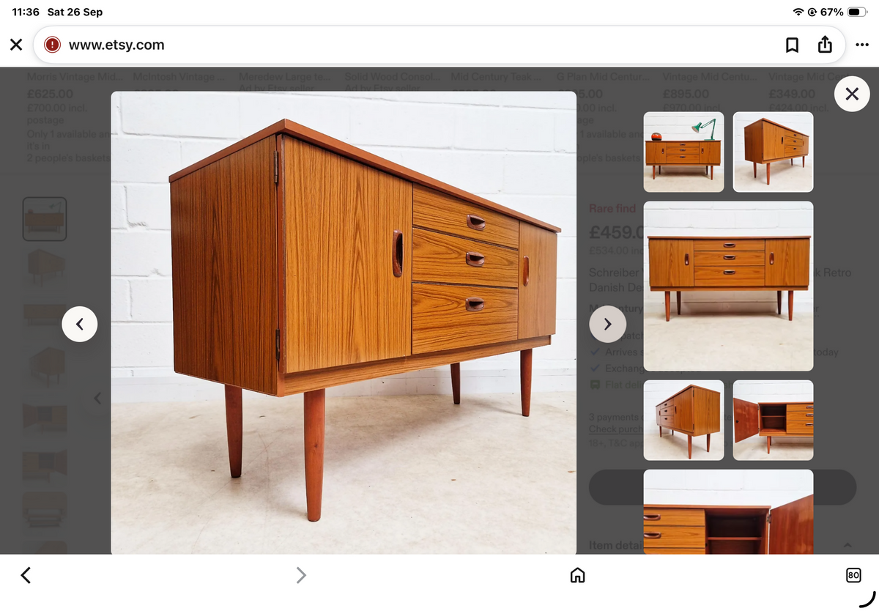This screenshot has width=879, height=611.
Task: Open the www.etsy.com address field
Action: pos(439,45)
